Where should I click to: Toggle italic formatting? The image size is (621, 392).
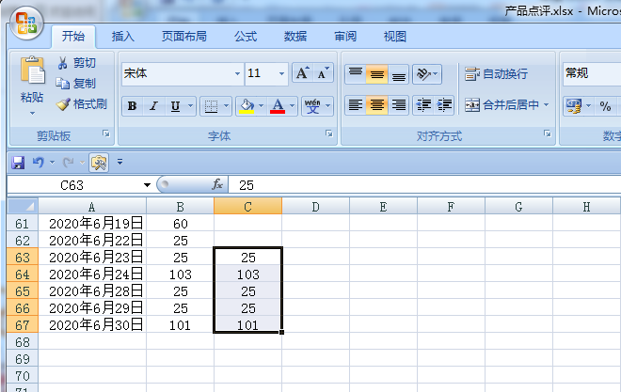tap(153, 106)
